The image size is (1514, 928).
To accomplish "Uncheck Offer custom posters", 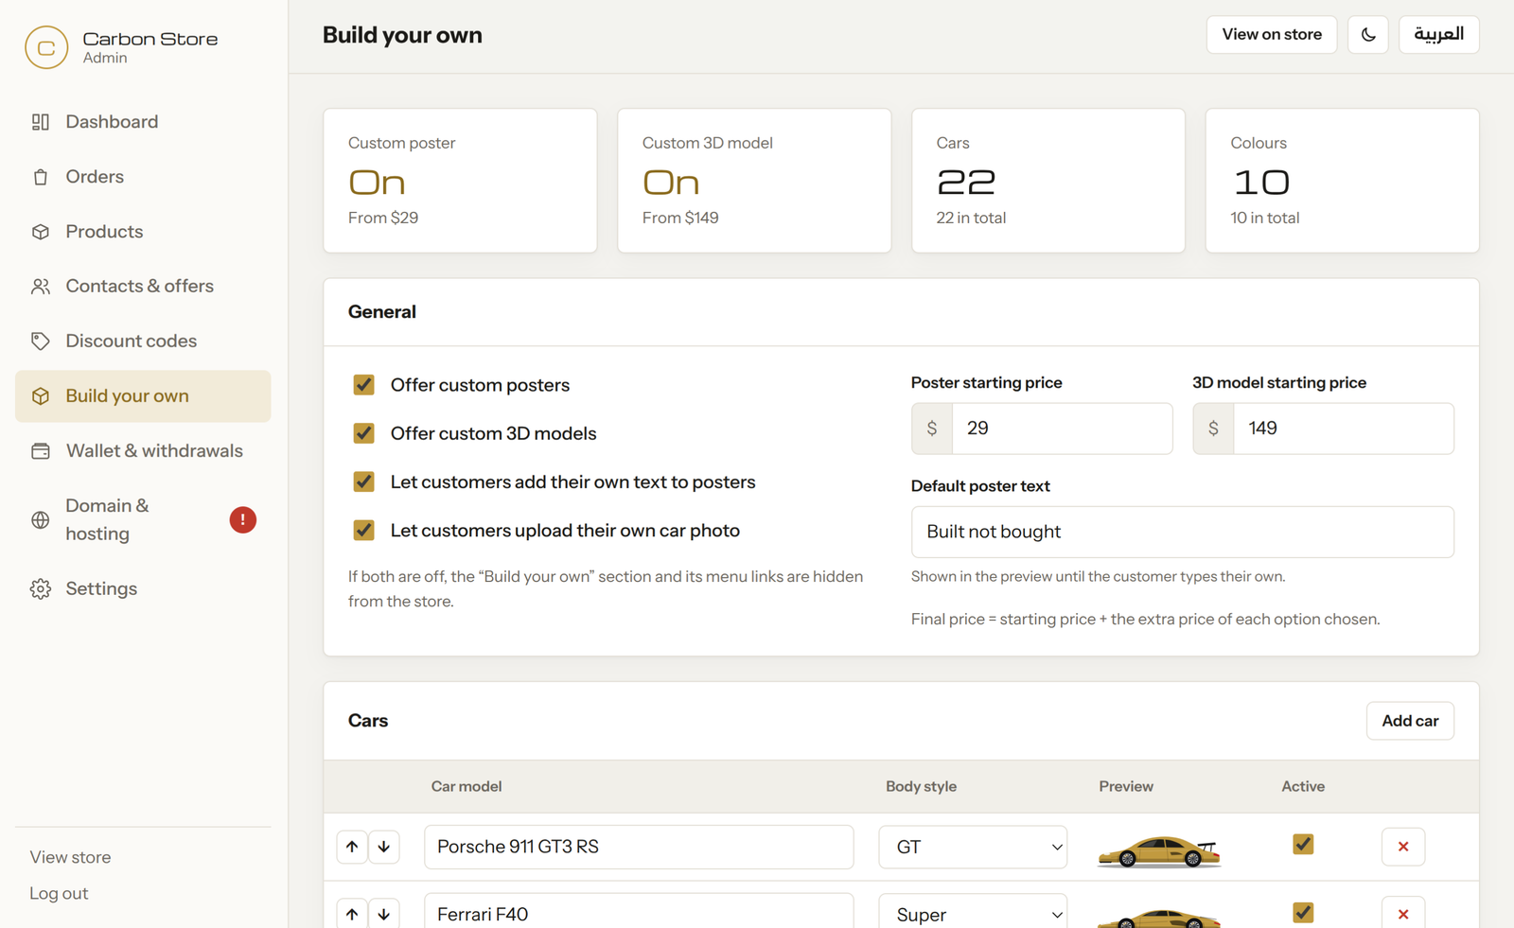I will pyautogui.click(x=363, y=384).
